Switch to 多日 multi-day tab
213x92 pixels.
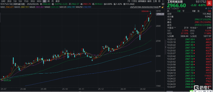[9, 1]
